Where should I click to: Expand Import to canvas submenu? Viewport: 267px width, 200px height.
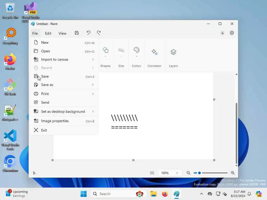(93, 59)
